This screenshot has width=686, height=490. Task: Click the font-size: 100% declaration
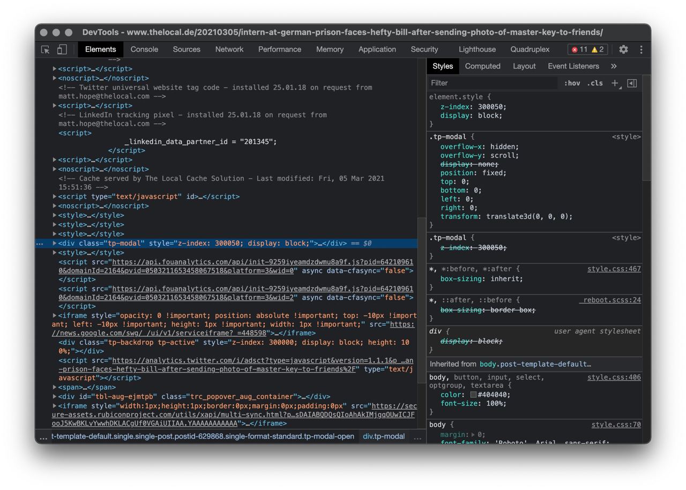[473, 404]
